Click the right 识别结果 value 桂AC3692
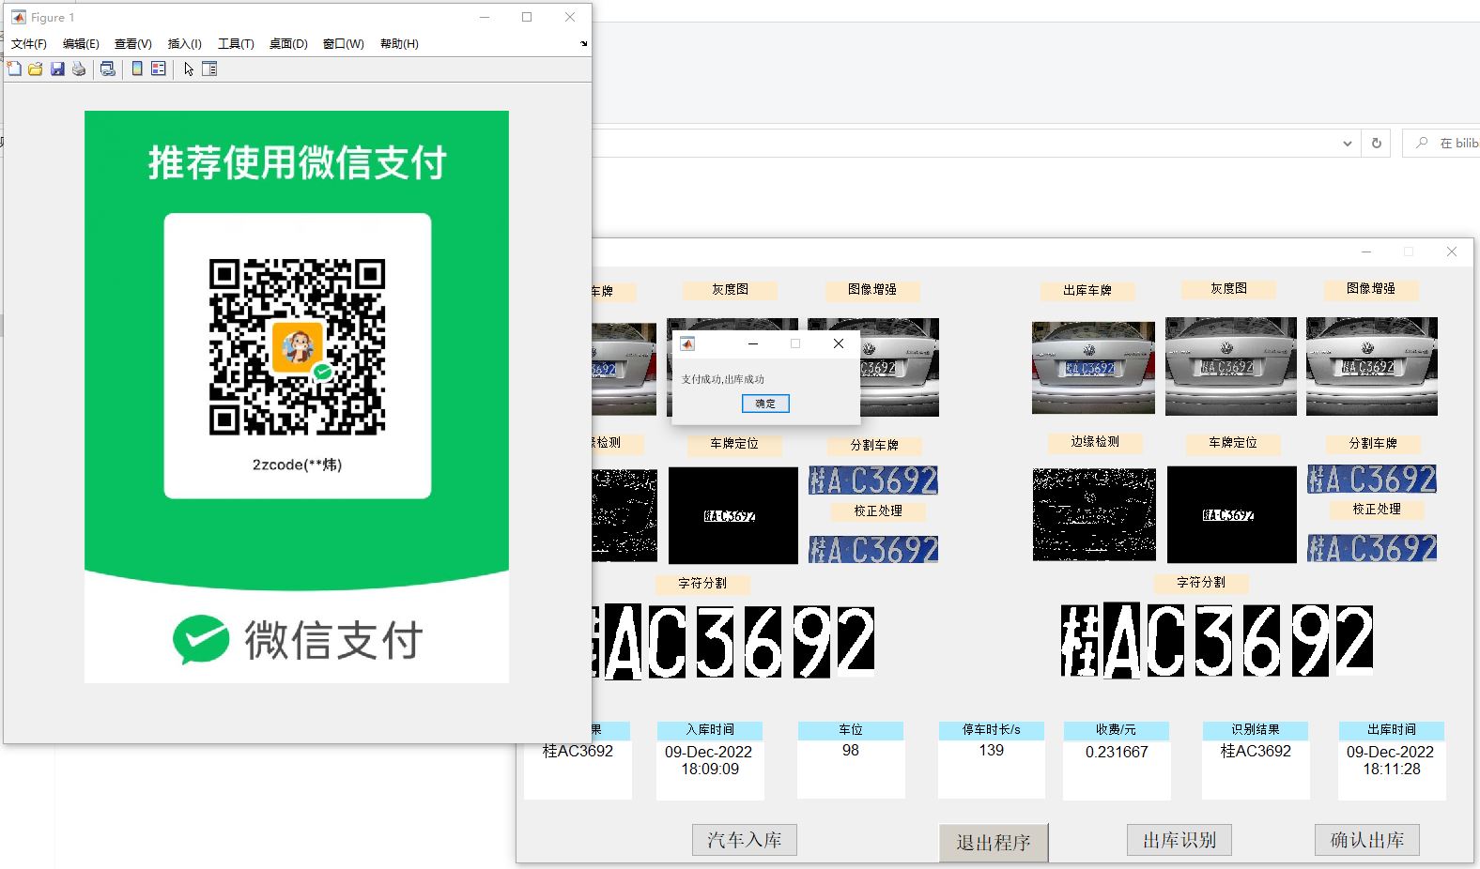1480x869 pixels. 1256,751
